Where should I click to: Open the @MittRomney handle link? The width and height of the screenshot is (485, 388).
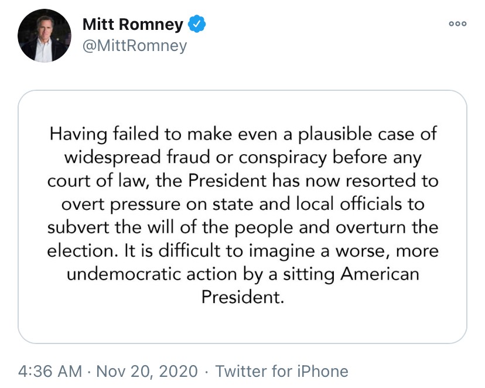tap(134, 46)
